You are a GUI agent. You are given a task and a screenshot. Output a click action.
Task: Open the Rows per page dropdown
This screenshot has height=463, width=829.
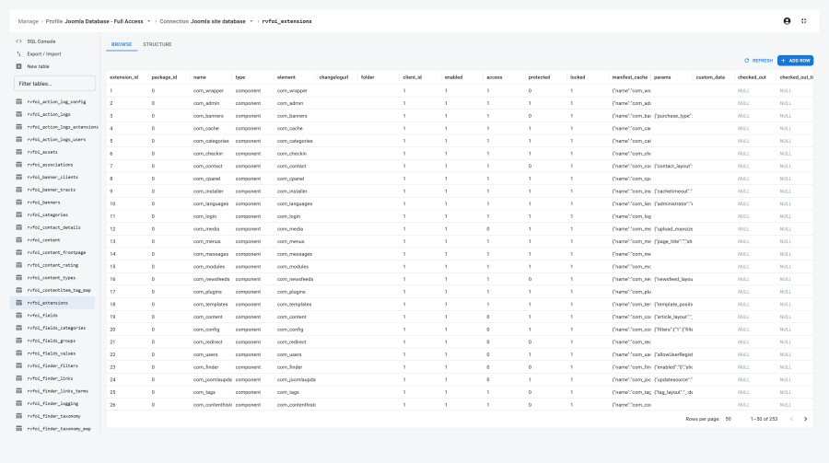tap(729, 419)
